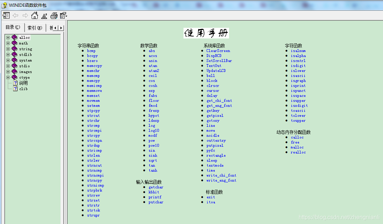This screenshot has width=383, height=224.
Task: Open the getchar function link
Action: 156,187
